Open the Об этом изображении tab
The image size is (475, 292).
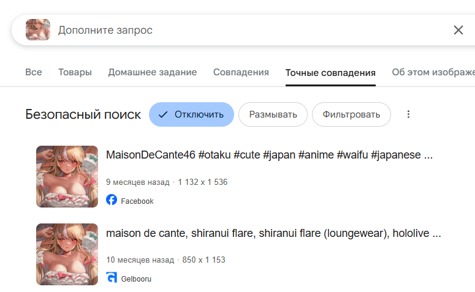pos(433,72)
